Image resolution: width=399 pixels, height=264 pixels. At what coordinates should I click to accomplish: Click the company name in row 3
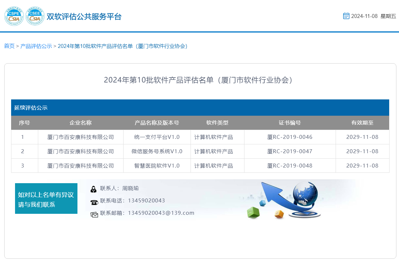click(81, 166)
